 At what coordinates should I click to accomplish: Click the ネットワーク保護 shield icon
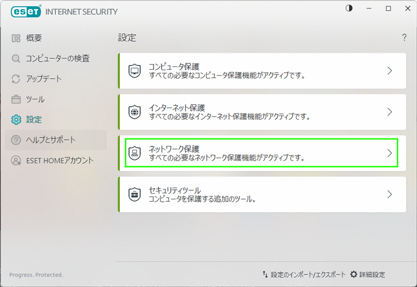click(135, 153)
